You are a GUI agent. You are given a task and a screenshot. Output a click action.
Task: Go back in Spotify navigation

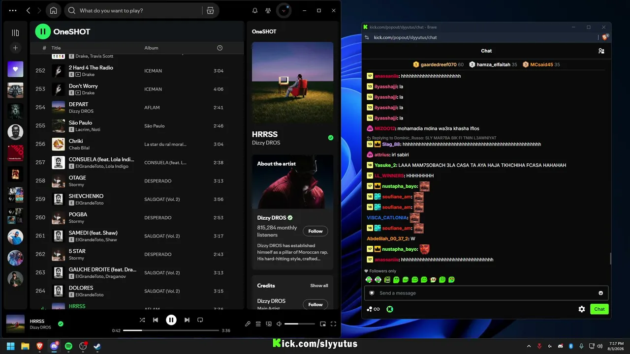pos(28,10)
